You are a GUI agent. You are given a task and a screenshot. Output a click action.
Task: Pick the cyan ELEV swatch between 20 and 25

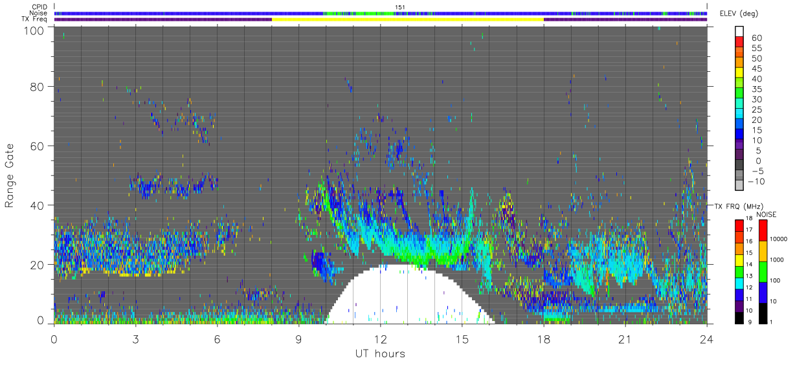pos(739,114)
